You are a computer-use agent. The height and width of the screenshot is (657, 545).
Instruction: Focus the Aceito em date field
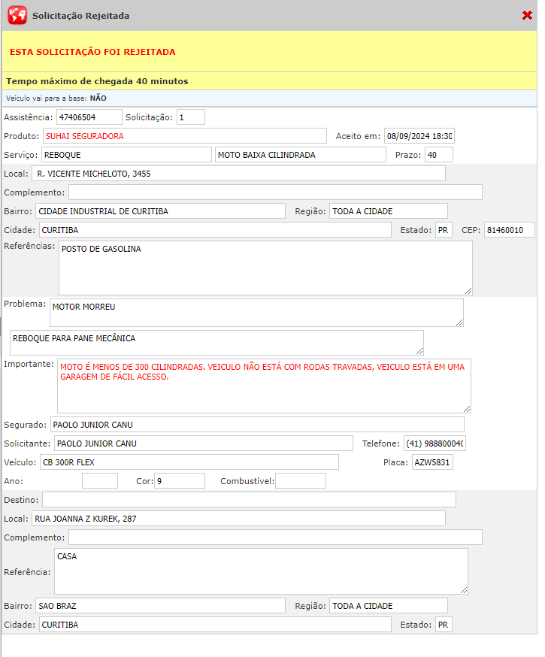[419, 136]
